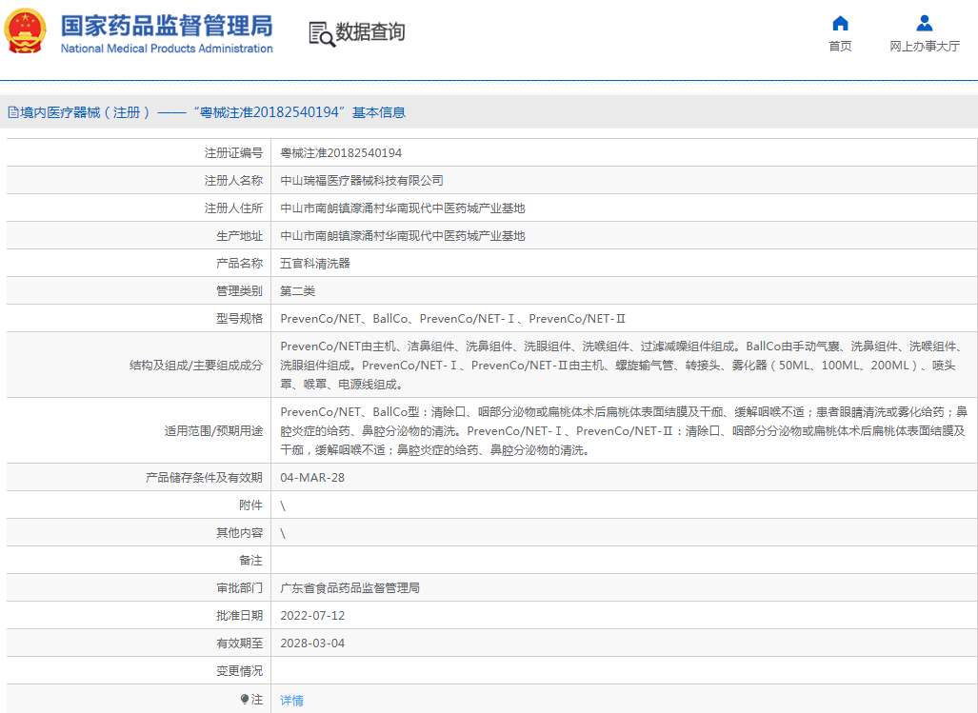Click the 注册证编号 row label
The width and height of the screenshot is (978, 713).
pos(233,153)
